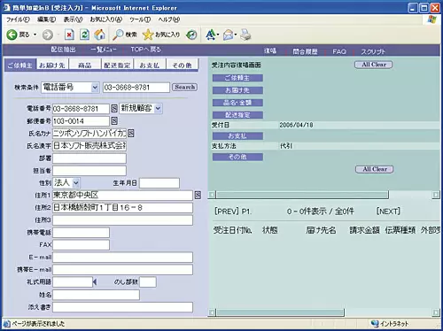This screenshot has width=443, height=331.
Task: Click S lookup icon next to 氏名カナ field
Action: coord(131,134)
